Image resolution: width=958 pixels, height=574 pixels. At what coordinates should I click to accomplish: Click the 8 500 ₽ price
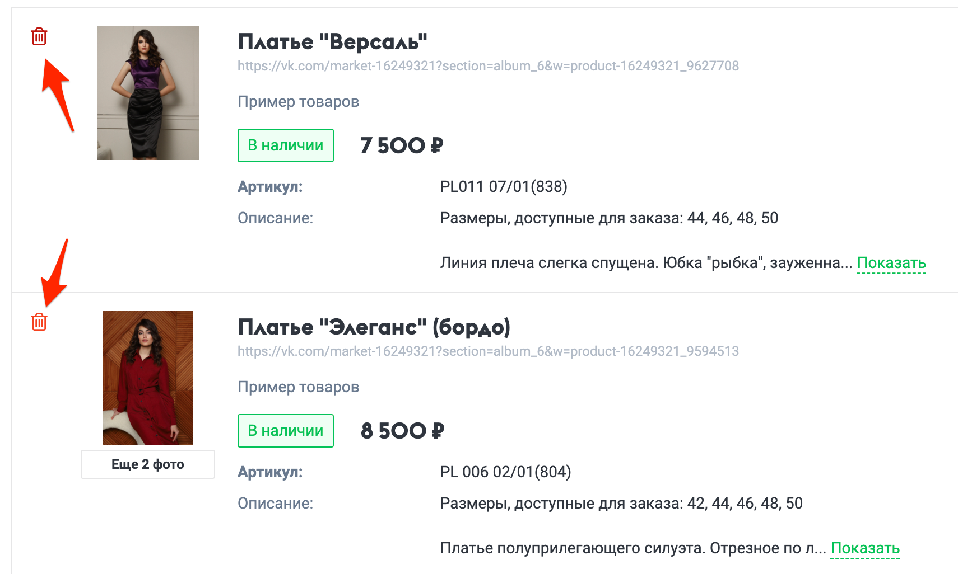(401, 430)
